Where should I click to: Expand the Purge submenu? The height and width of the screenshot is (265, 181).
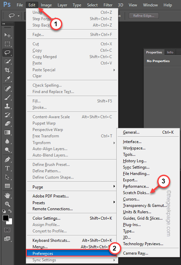(x=114, y=186)
